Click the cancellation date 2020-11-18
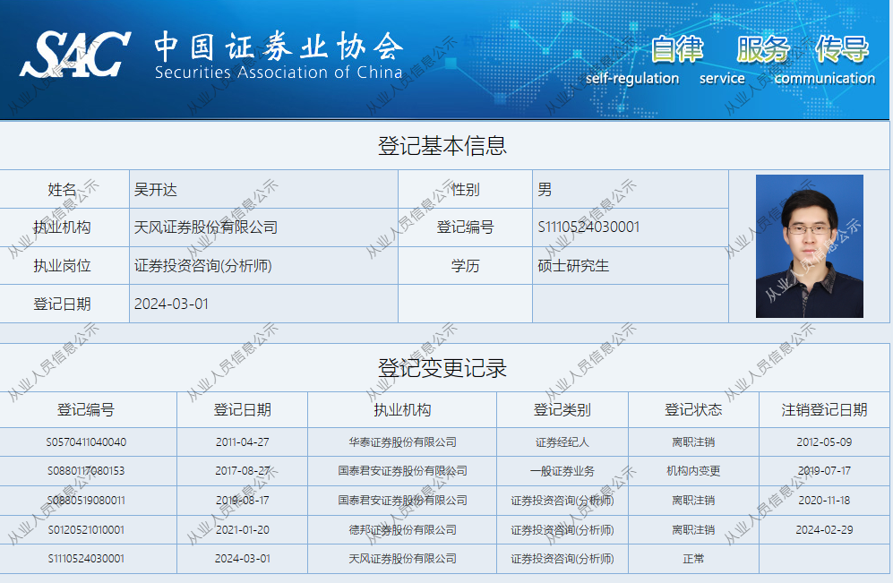This screenshot has height=583, width=893. pos(824,501)
